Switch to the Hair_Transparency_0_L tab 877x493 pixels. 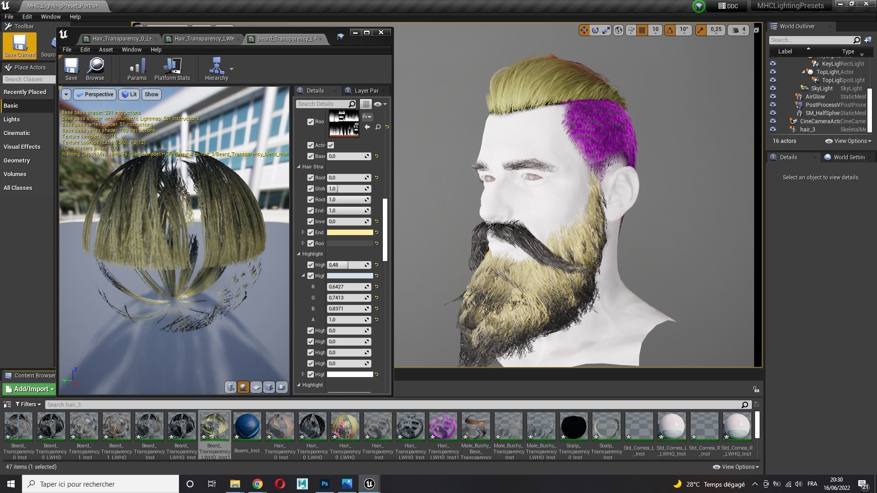[121, 39]
